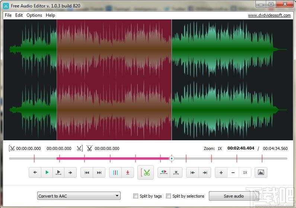The image size is (296, 208).
Task: Click the pink selected range on timeline
Action: pos(113,159)
